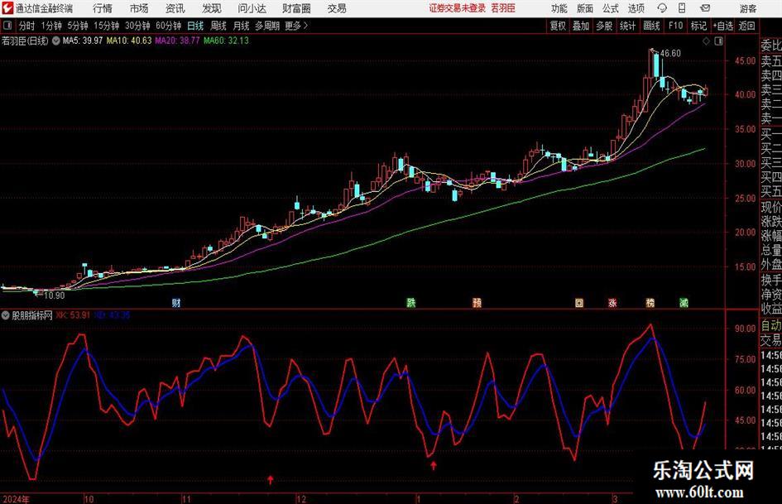Open the 问小达 menu
782x504 pixels.
click(x=252, y=8)
